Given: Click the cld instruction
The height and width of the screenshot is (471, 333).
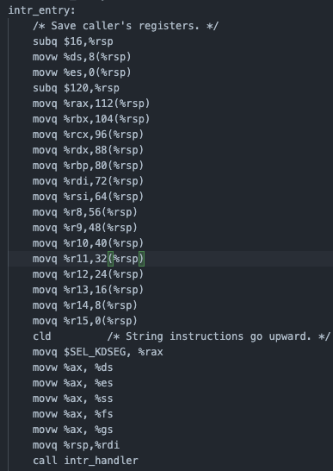Looking at the screenshot, I should 41,336.
